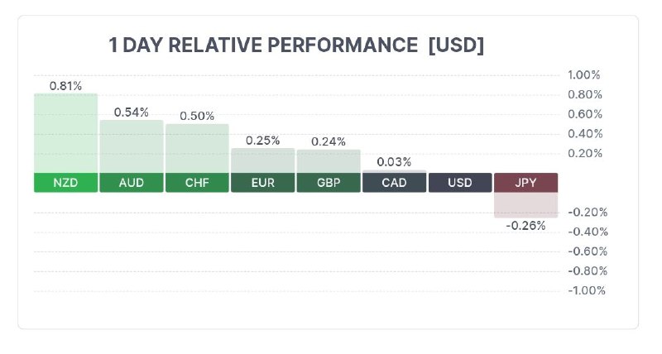This screenshot has width=662, height=354.
Task: Click the CHF 0.50% bar
Action: (x=197, y=149)
